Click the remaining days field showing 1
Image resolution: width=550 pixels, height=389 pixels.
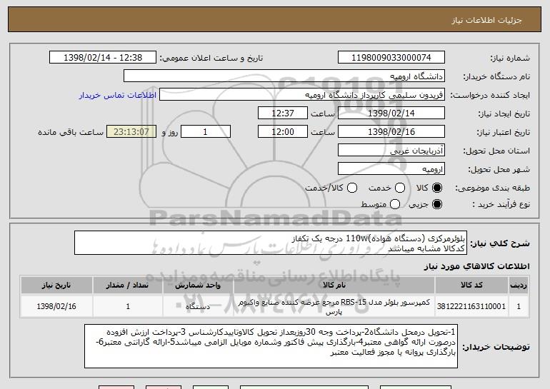(x=206, y=132)
